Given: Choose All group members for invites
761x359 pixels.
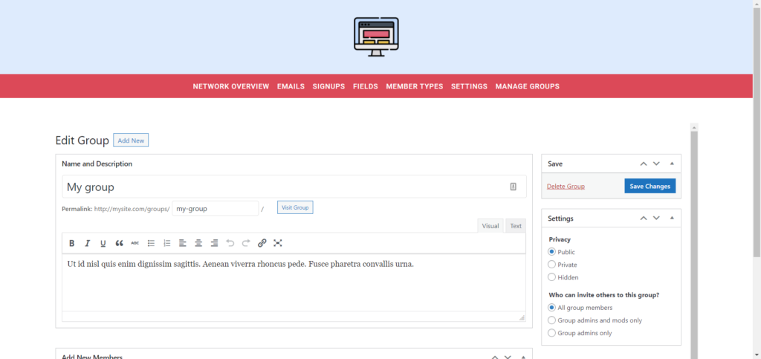Looking at the screenshot, I should pyautogui.click(x=551, y=308).
